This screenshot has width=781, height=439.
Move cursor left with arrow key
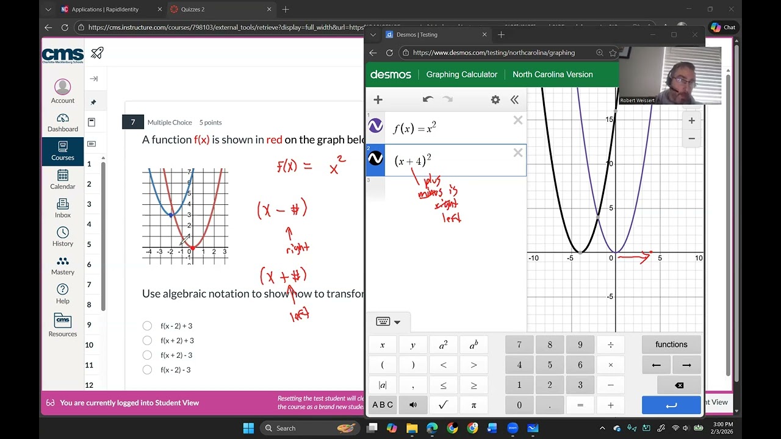coord(657,365)
